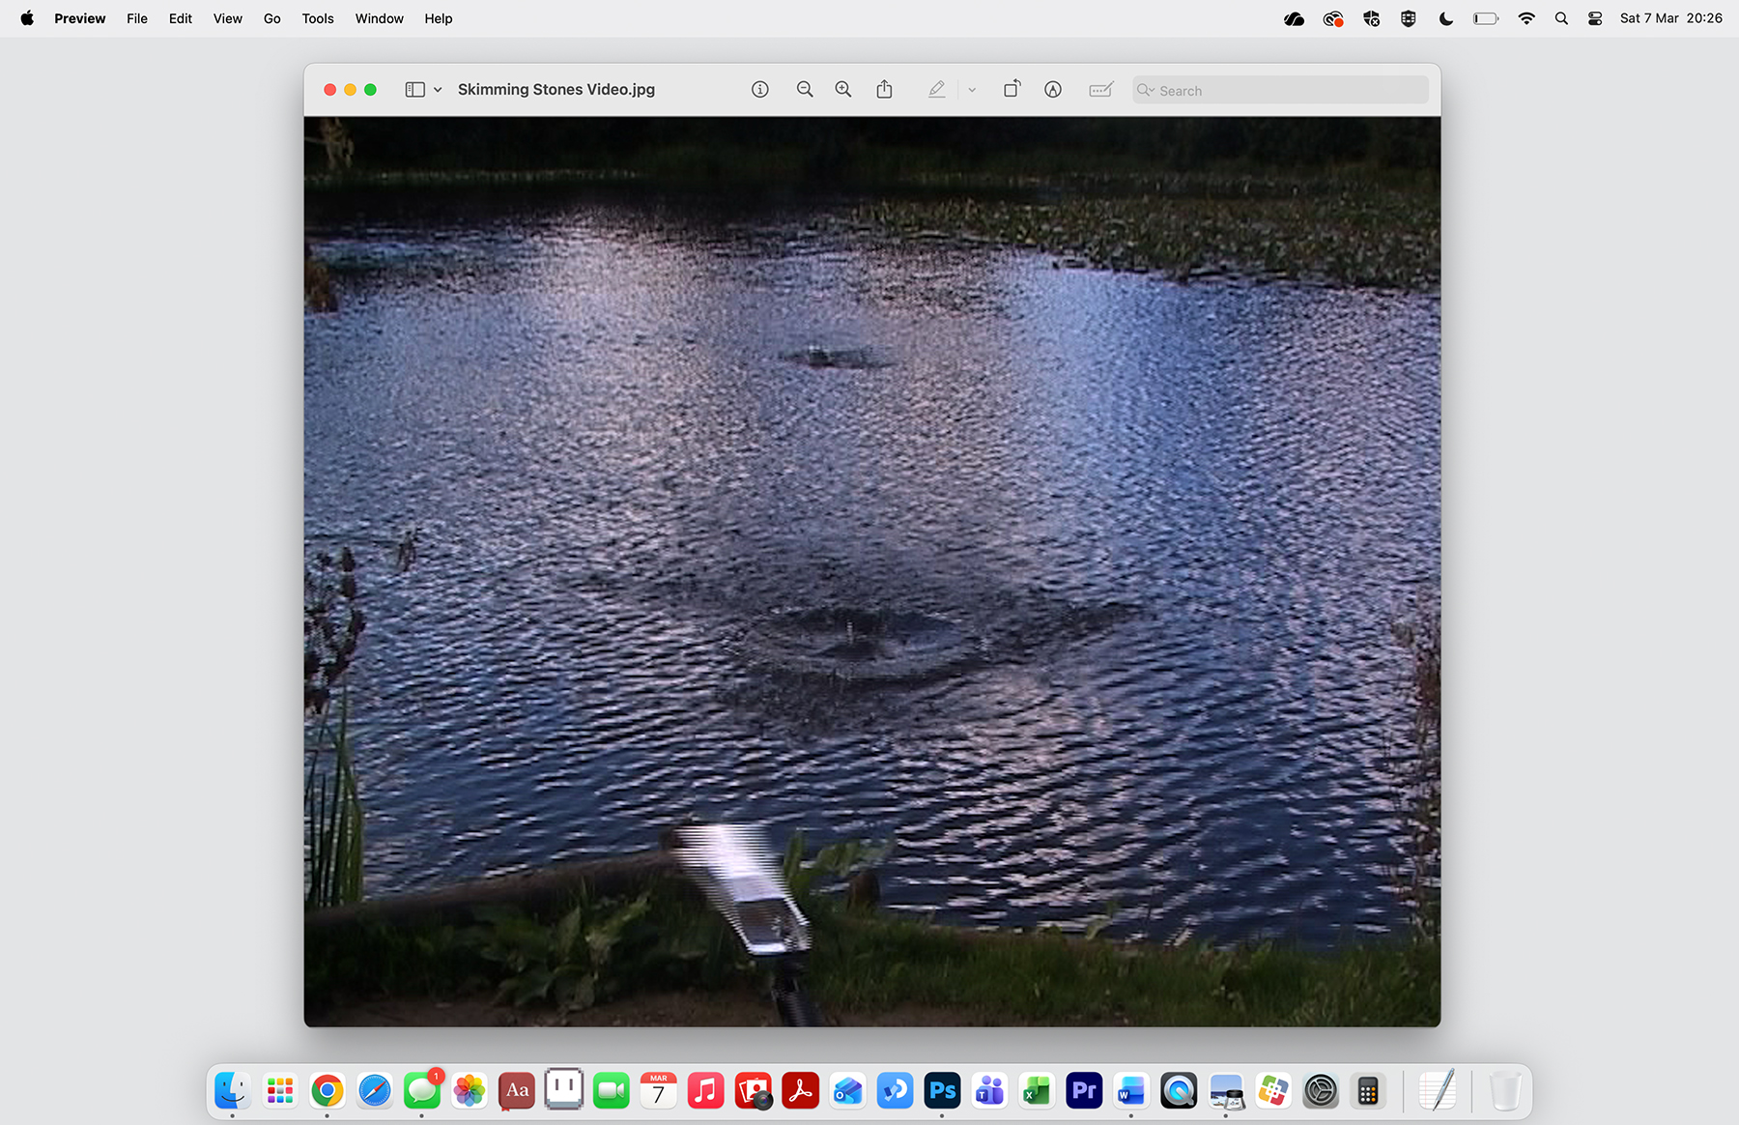Show the Markup toolbar
Image resolution: width=1739 pixels, height=1125 pixels.
pos(1053,89)
